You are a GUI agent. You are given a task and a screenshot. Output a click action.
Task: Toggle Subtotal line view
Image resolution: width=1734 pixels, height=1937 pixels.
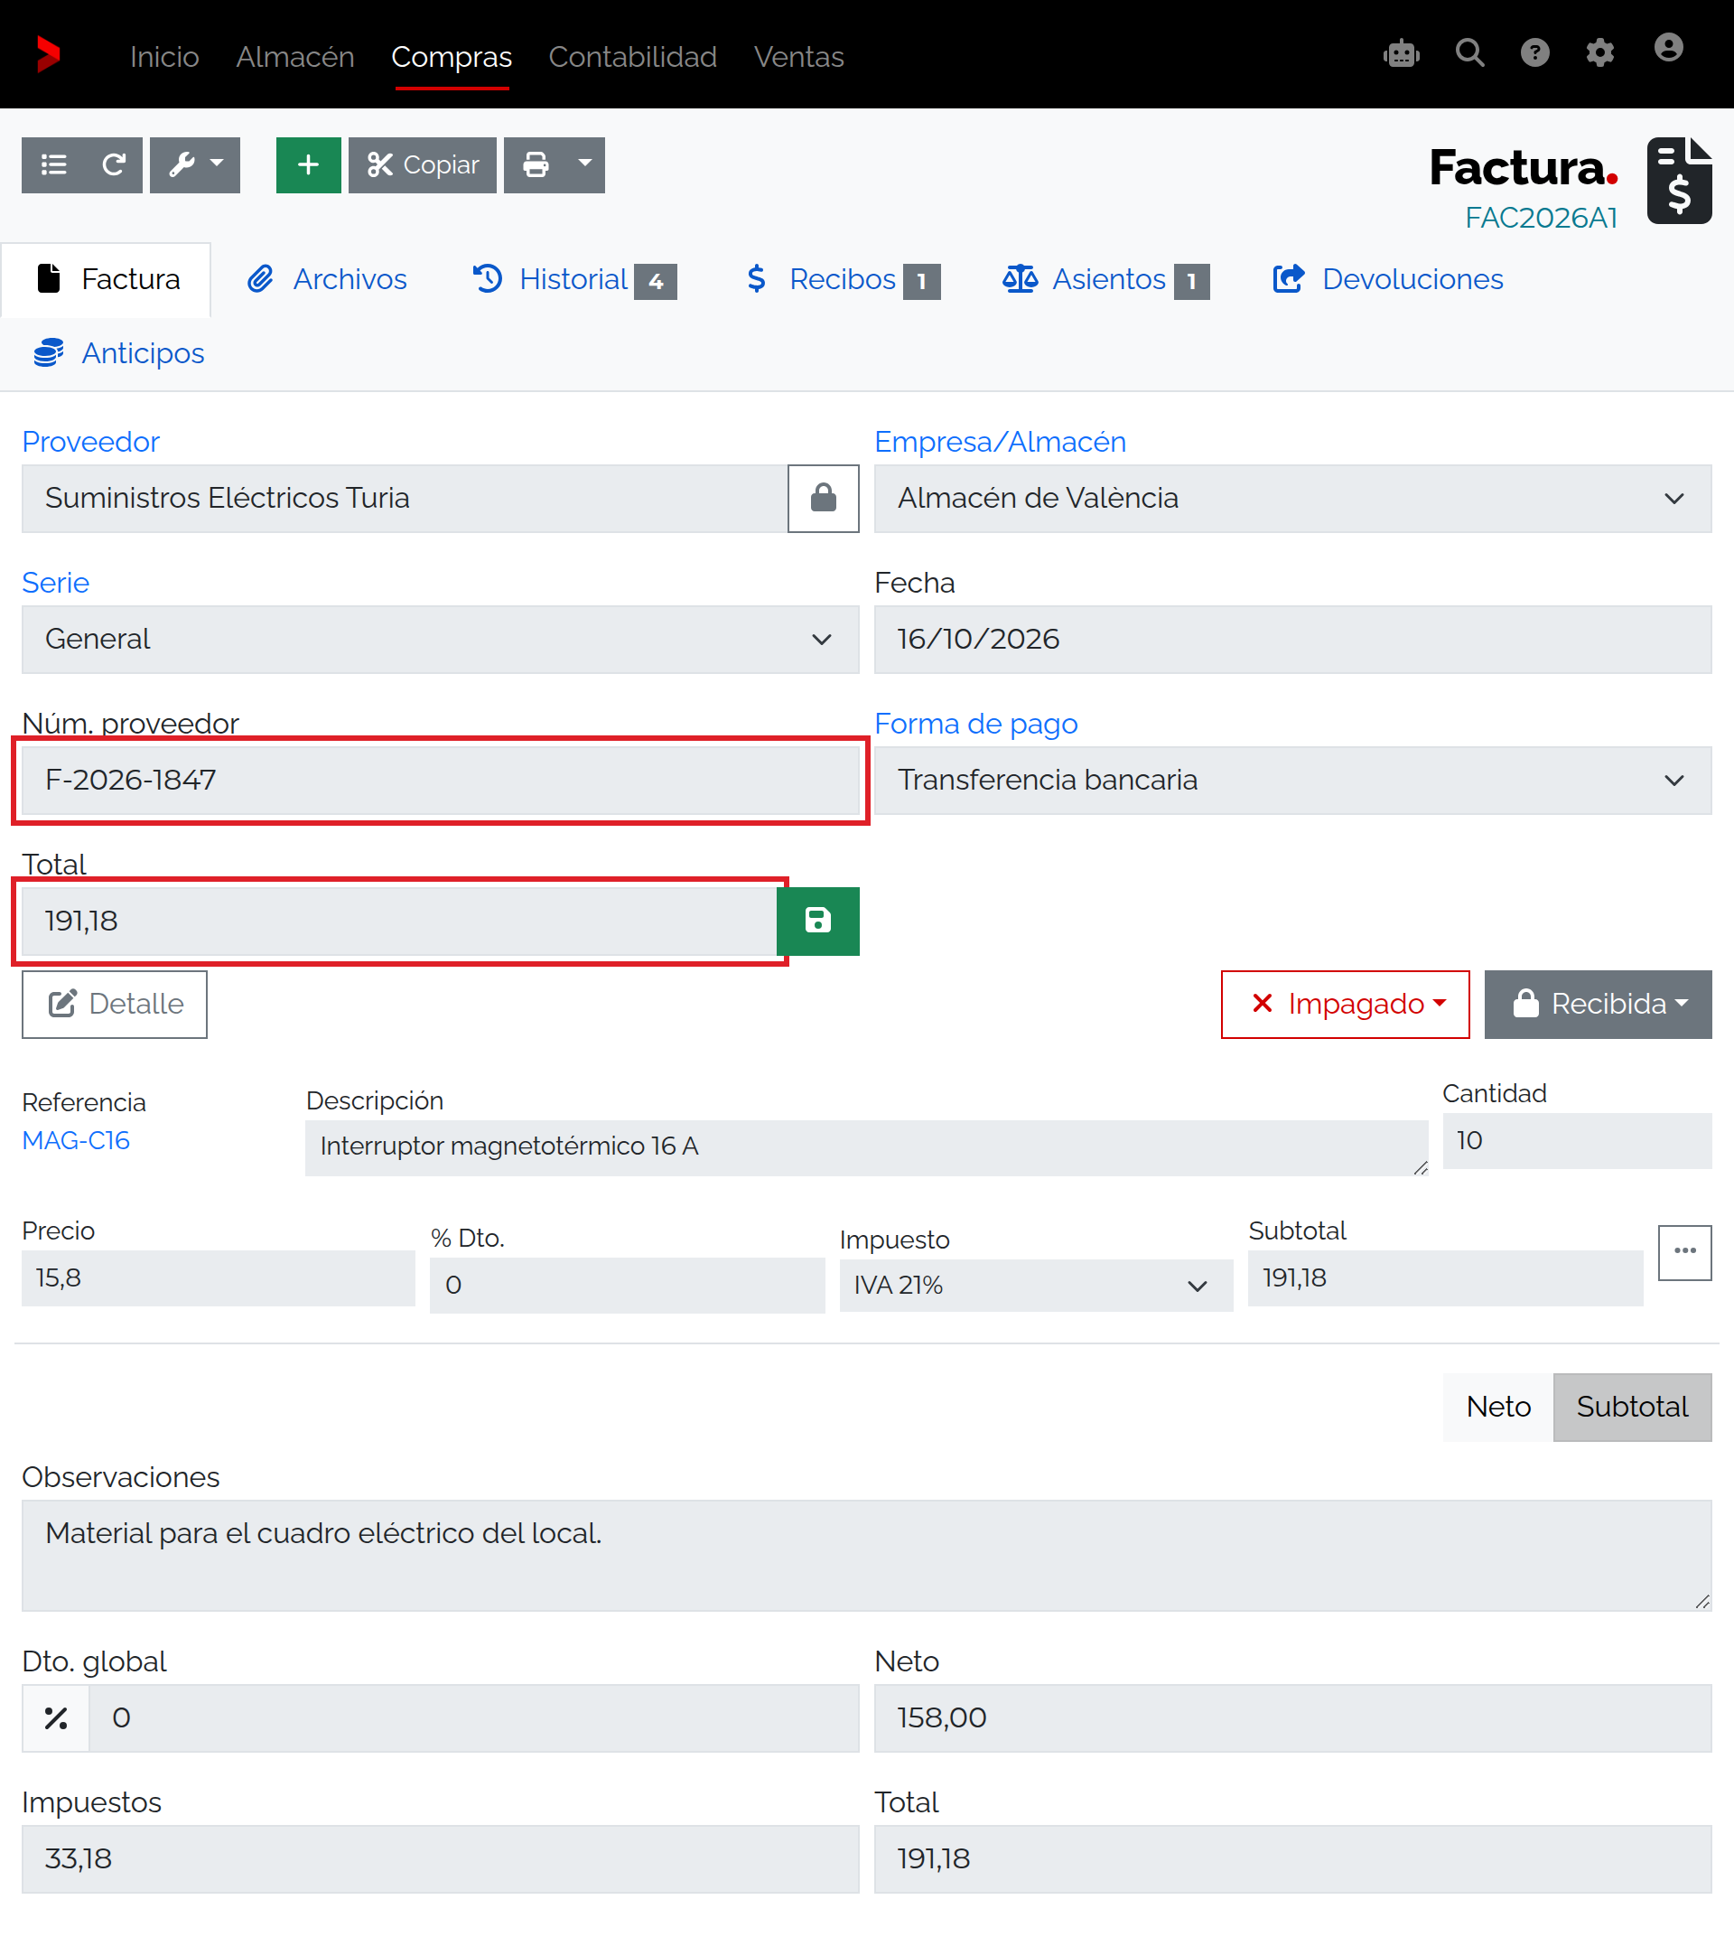coord(1632,1406)
